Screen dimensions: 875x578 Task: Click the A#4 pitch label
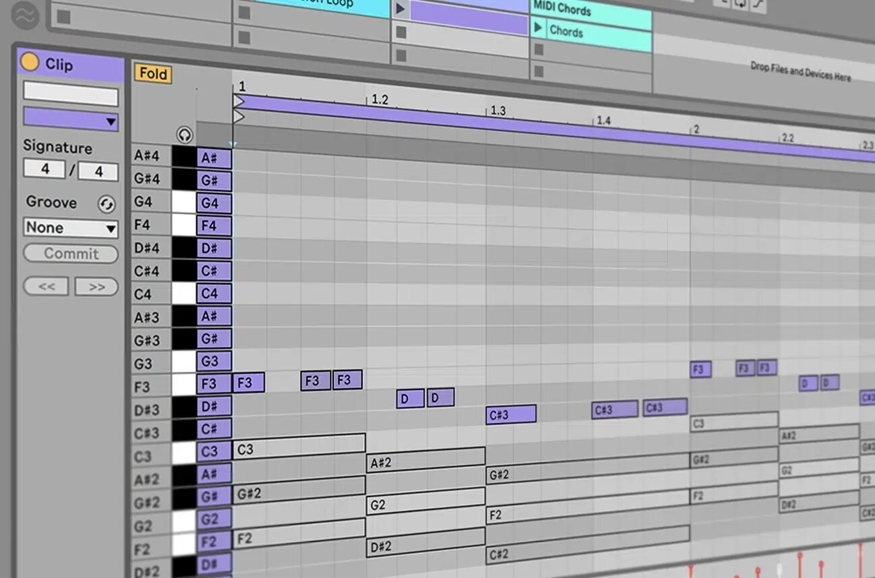(147, 155)
